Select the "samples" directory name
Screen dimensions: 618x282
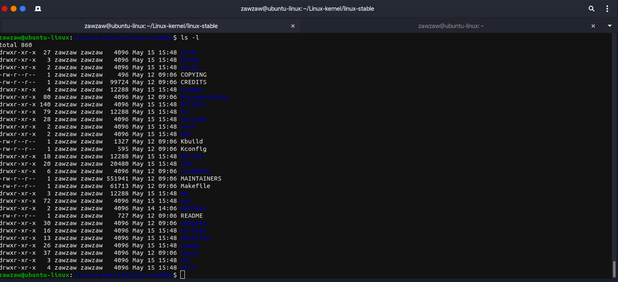(193, 223)
